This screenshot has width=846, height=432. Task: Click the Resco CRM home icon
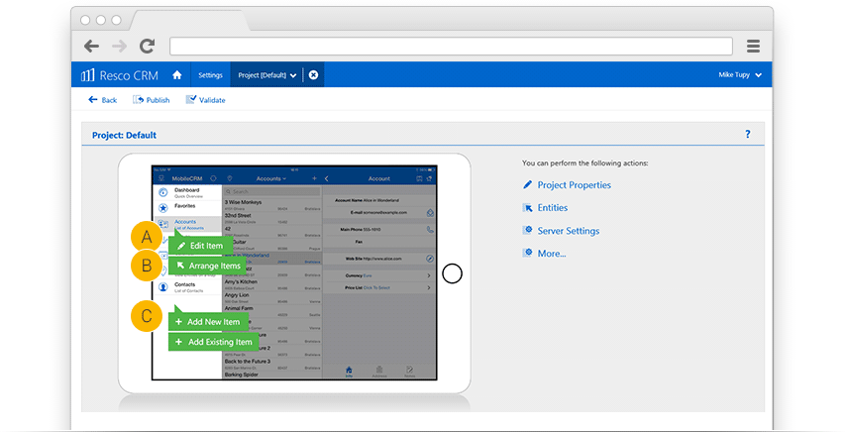point(176,74)
